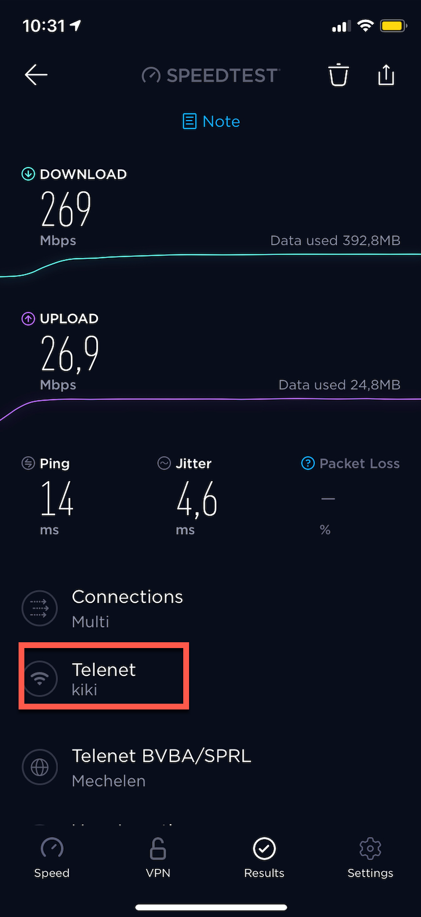Tap the Jitter wave icon
Screen dimensions: 421x917
tap(164, 463)
